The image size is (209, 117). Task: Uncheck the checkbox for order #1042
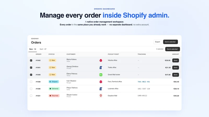point(31,60)
